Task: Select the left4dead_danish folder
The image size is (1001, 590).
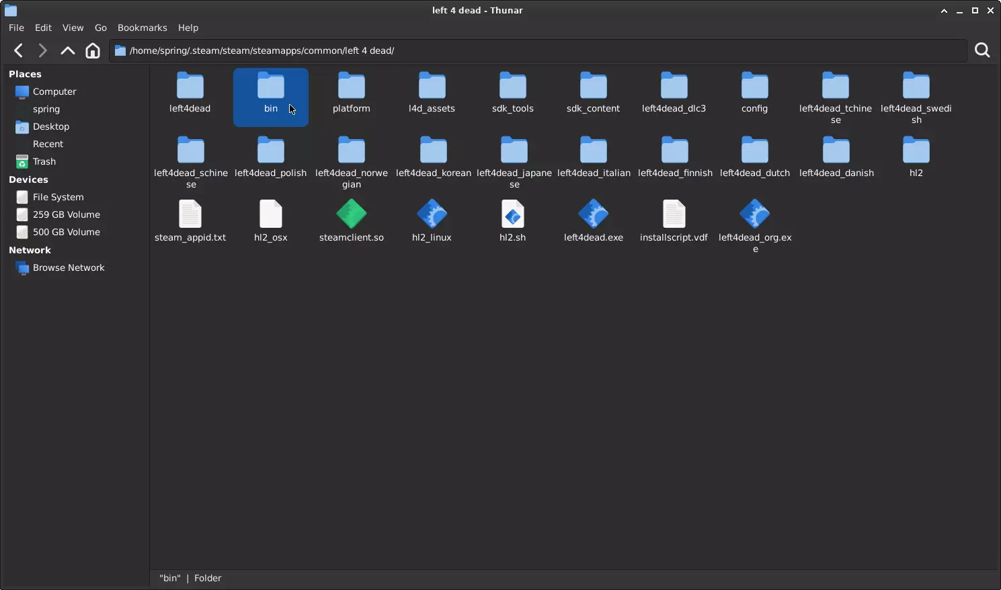Action: tap(836, 157)
